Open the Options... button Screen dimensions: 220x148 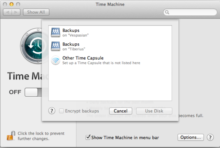[190, 137]
